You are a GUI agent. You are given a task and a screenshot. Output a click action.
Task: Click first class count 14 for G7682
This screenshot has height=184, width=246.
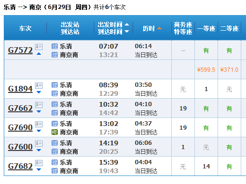(x=206, y=167)
